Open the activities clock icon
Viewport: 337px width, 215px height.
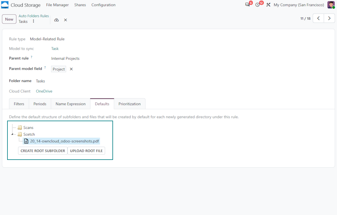[257, 5]
